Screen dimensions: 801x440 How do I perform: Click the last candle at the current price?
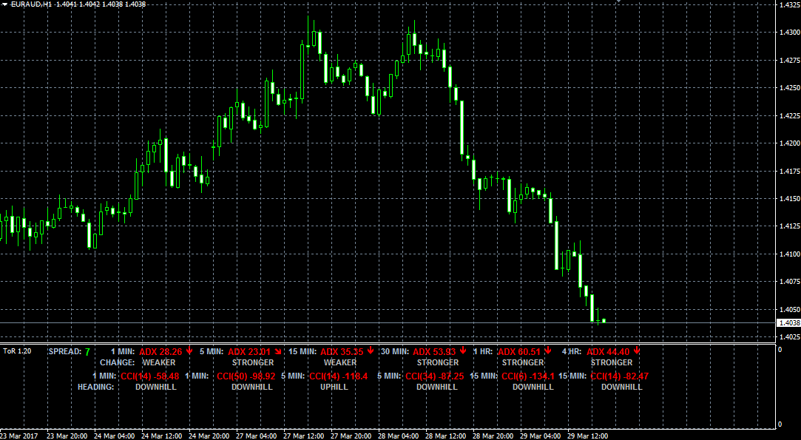click(x=604, y=321)
